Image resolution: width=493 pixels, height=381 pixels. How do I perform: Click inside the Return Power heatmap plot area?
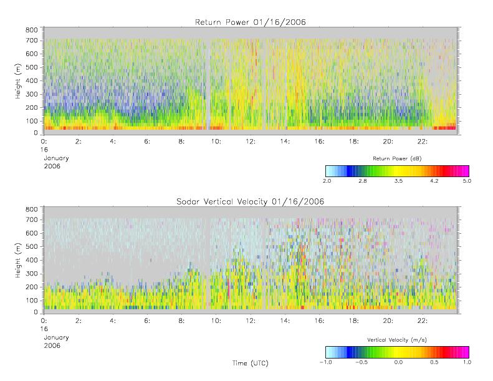251,81
